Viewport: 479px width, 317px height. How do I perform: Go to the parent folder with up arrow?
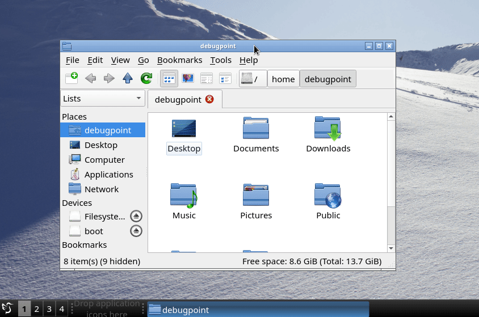pyautogui.click(x=128, y=79)
